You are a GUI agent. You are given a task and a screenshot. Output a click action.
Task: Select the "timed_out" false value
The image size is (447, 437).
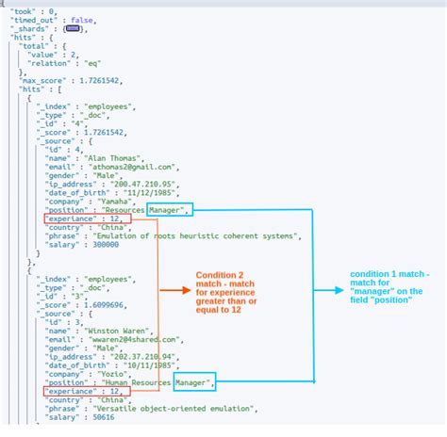tap(82, 20)
